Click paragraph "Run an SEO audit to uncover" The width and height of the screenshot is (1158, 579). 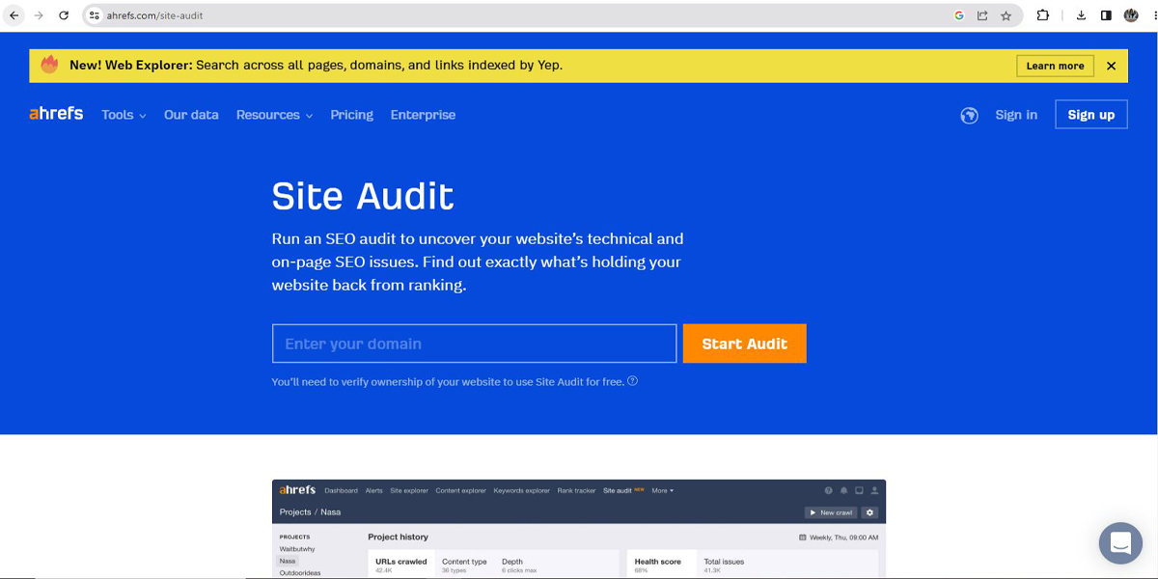478,262
